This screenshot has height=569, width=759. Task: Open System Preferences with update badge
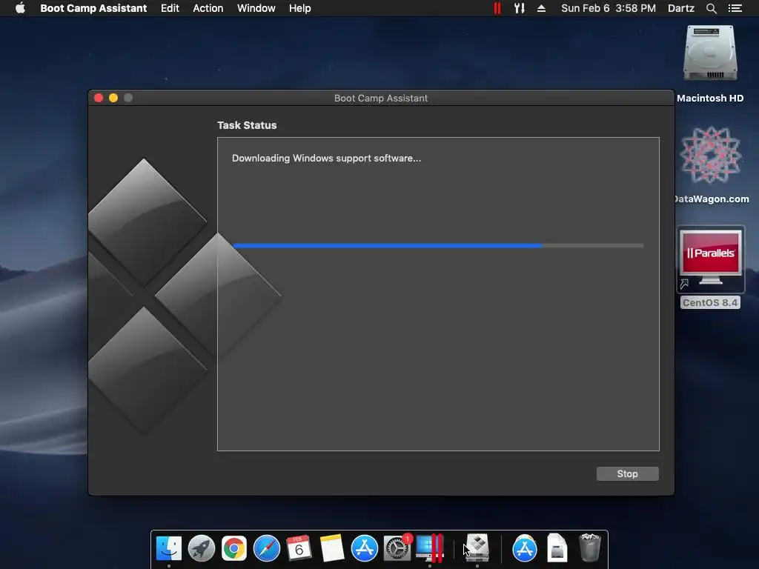(397, 549)
